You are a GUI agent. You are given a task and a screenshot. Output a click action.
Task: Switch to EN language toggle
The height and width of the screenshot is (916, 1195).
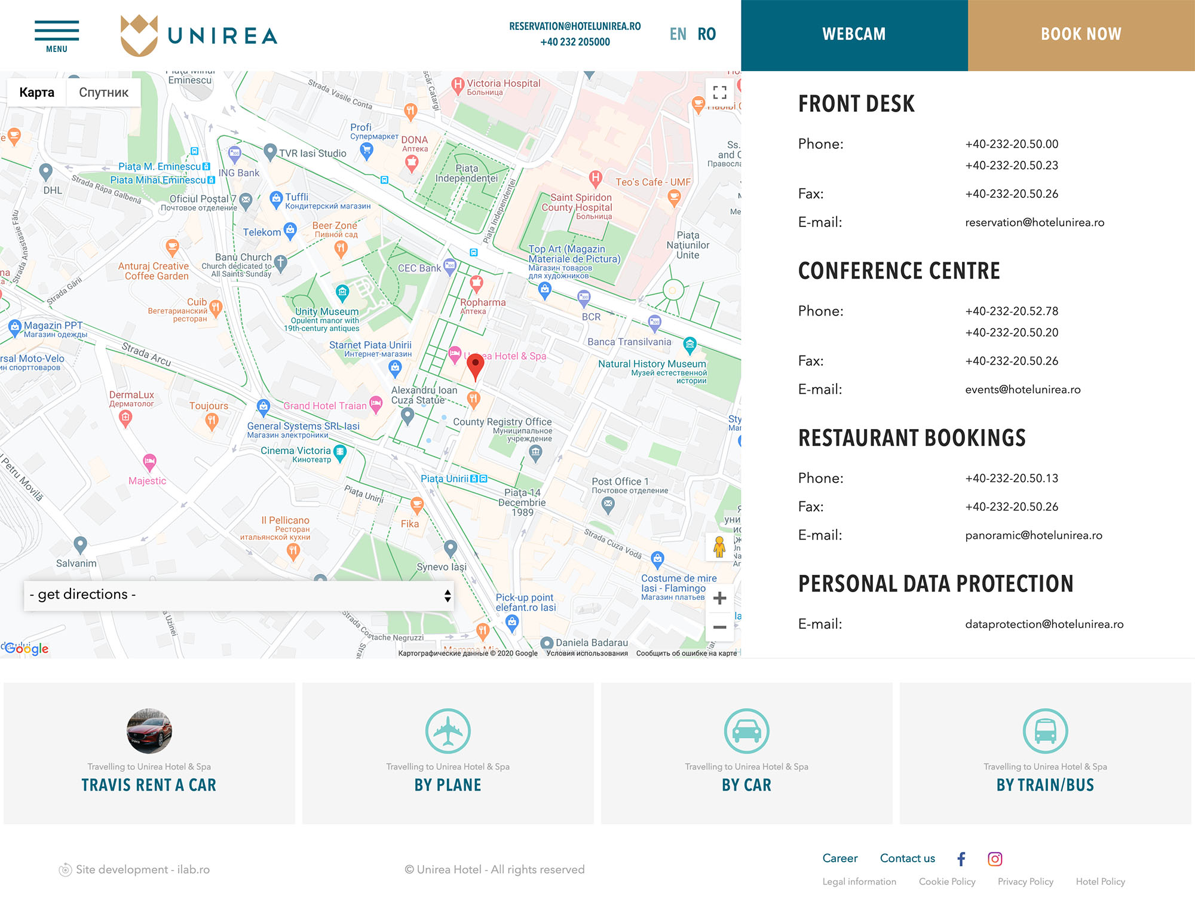pos(678,33)
